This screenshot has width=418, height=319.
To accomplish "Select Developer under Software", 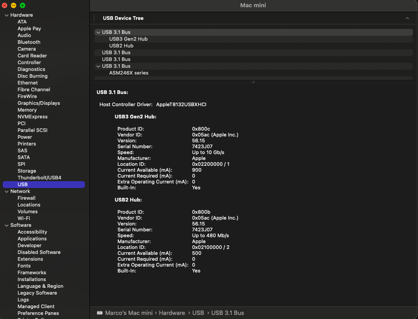I will tap(30, 246).
